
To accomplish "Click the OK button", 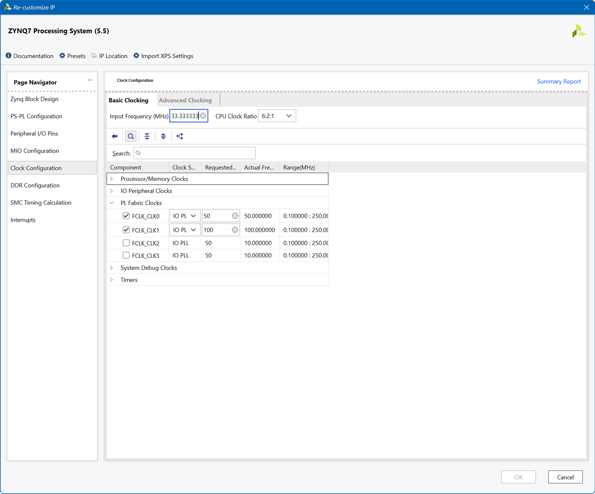I will 518,477.
